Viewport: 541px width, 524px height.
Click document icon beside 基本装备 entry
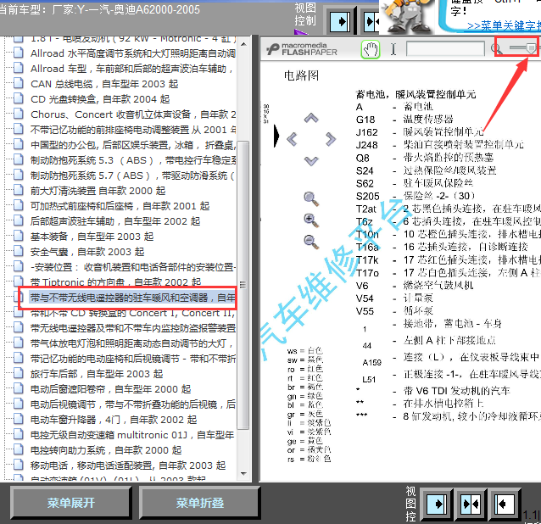point(19,236)
